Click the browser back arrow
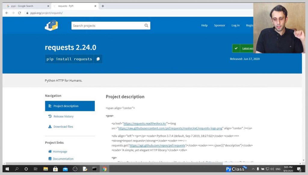The image size is (308, 175). click(x=7, y=13)
